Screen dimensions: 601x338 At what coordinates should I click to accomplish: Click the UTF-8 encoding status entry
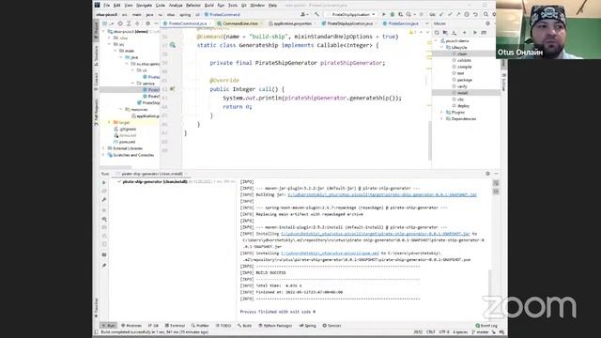[443, 331]
